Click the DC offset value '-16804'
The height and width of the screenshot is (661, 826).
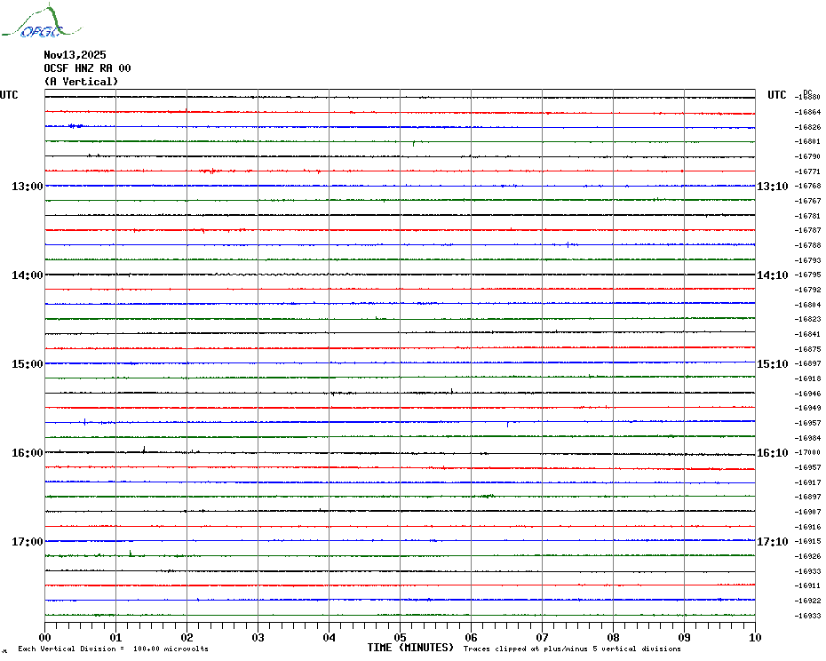point(807,305)
